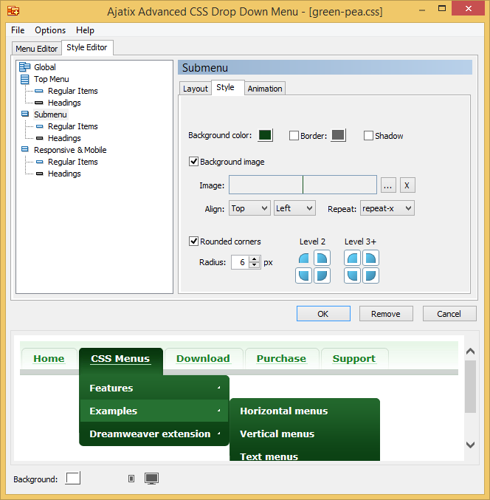Switch preview to desktop monitor view
The height and width of the screenshot is (500, 490).
151,479
